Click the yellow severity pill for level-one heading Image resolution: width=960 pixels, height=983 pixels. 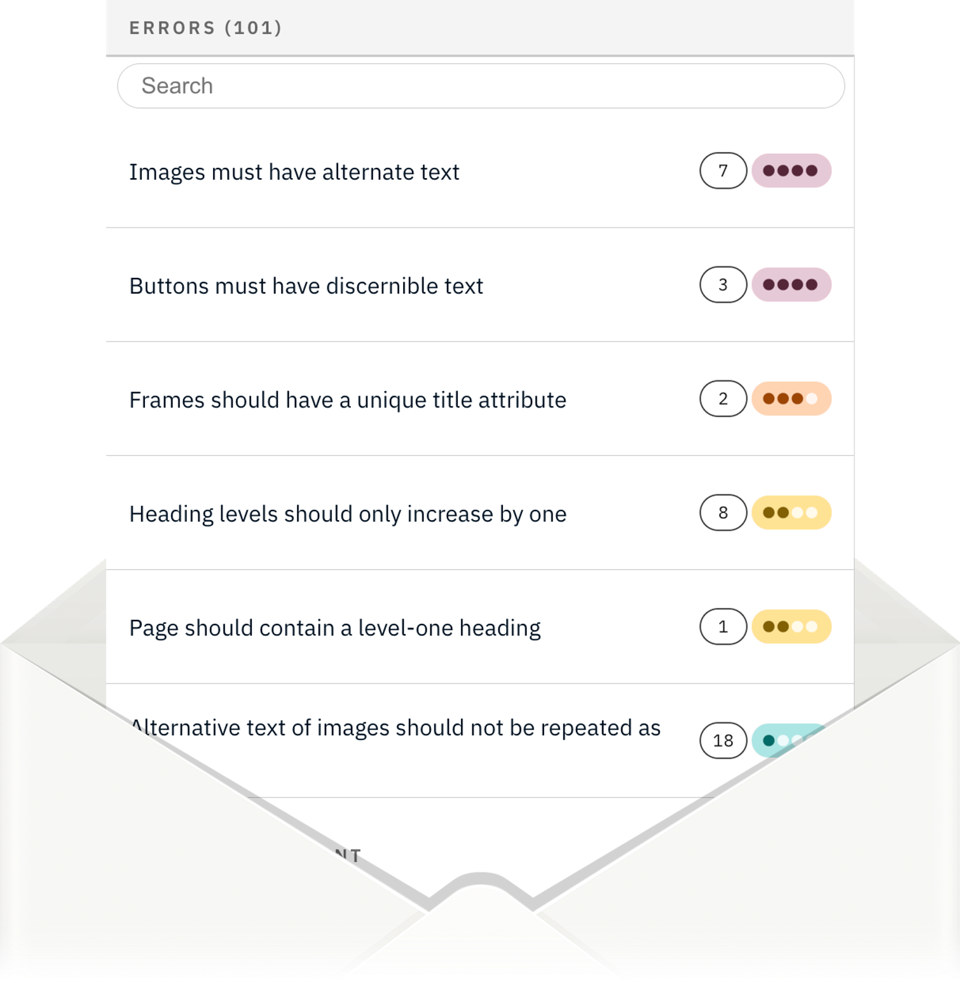[791, 626]
